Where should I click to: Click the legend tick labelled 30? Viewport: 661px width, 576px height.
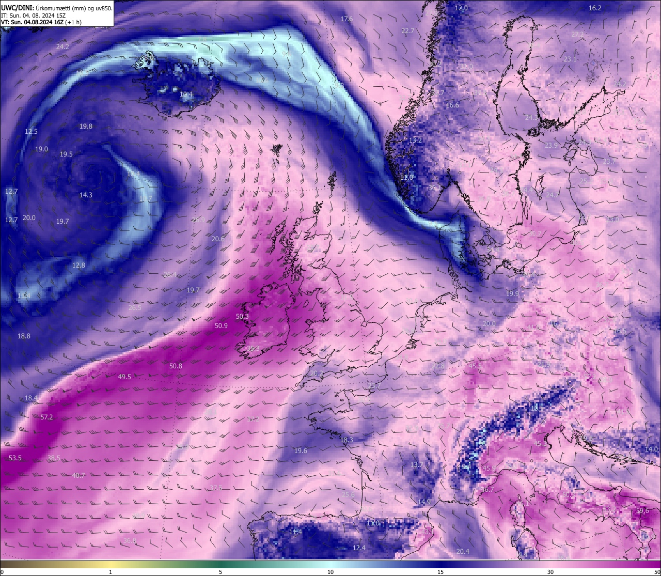(x=550, y=572)
